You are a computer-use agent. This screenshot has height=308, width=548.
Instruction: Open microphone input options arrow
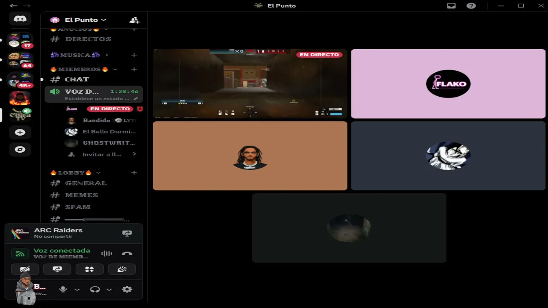(x=77, y=290)
